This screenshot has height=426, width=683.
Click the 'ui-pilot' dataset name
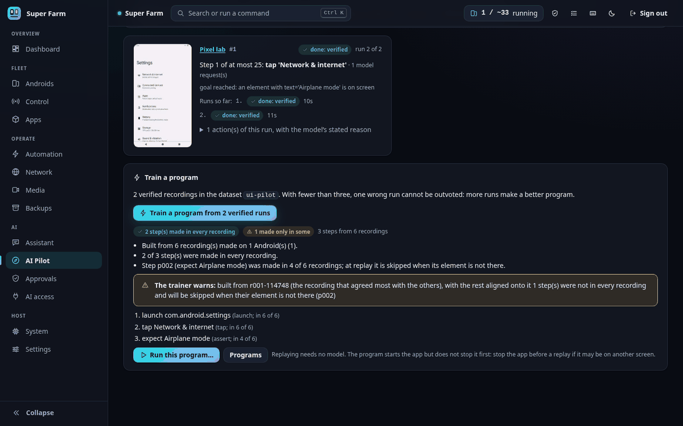point(262,195)
